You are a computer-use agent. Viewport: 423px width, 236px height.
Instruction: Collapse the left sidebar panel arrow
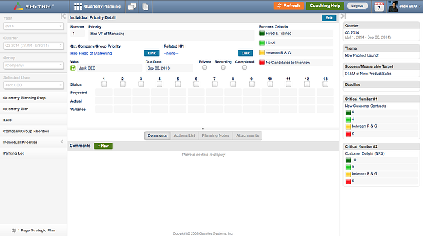[63, 17]
